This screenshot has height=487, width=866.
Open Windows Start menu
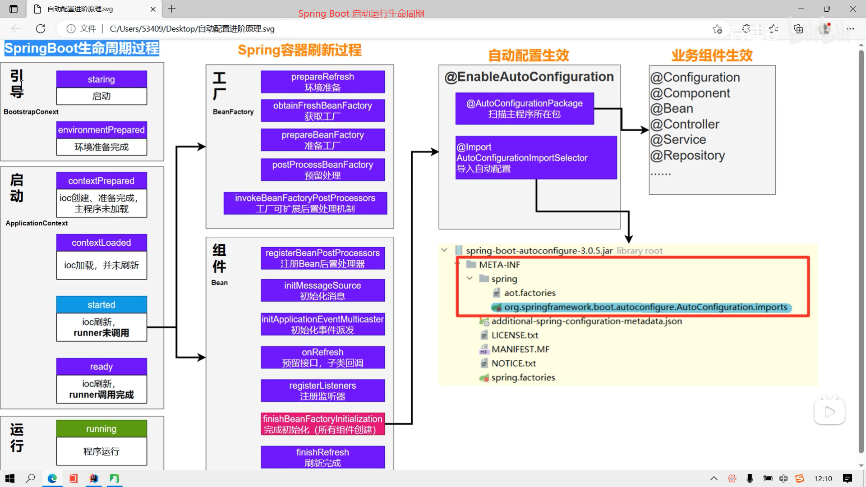pos(10,478)
